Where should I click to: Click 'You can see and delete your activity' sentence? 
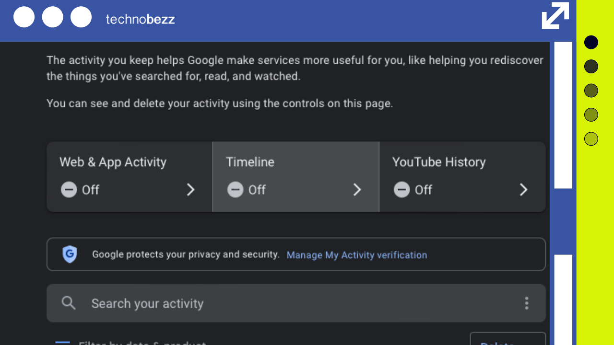(220, 103)
